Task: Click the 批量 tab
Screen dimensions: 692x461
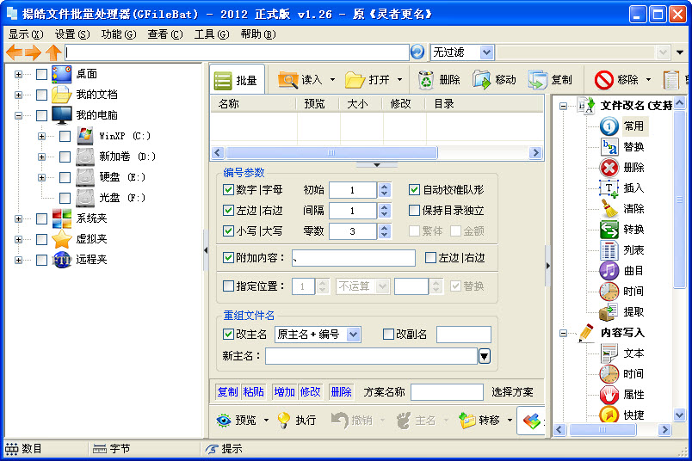Action: pos(237,80)
